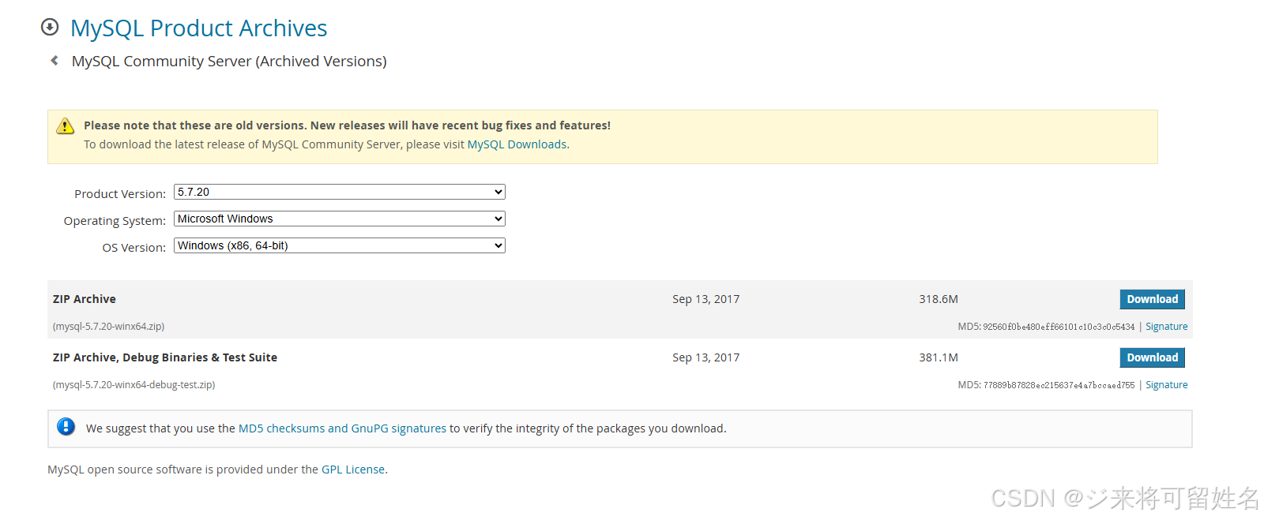This screenshot has height=520, width=1264.
Task: Open Signature link for mysql-5.7.20-winx64.zip
Action: click(x=1166, y=327)
